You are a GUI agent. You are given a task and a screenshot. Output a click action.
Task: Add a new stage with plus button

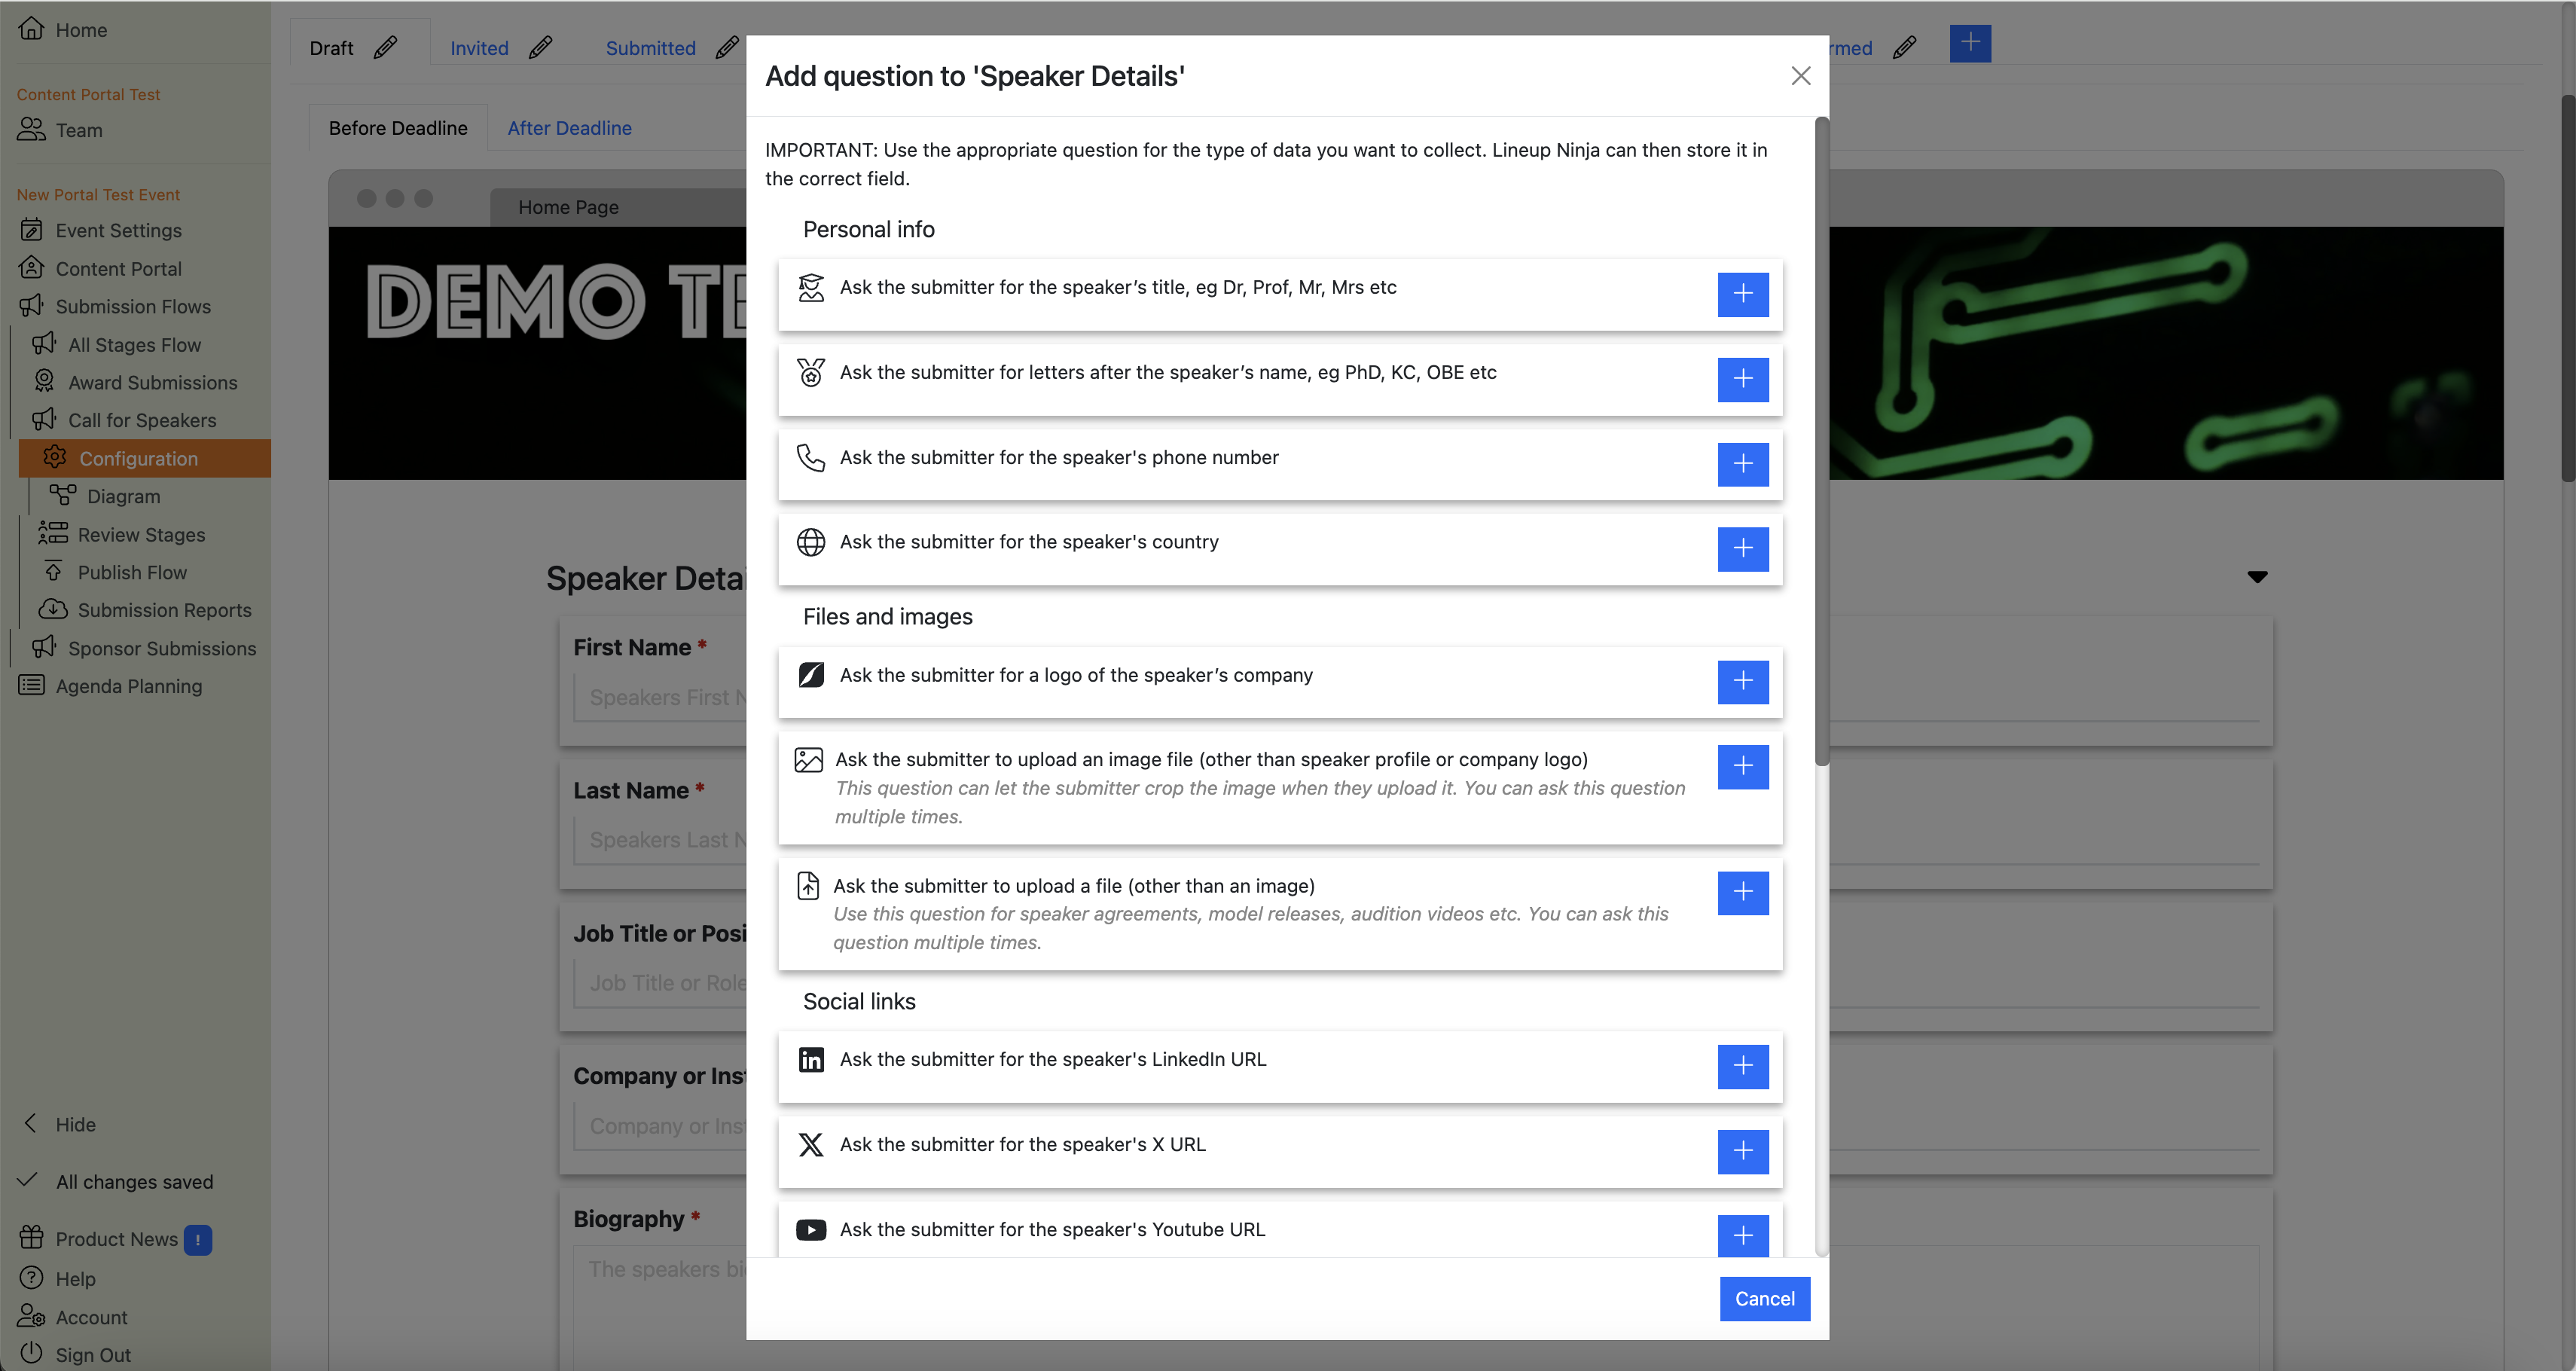click(1969, 43)
